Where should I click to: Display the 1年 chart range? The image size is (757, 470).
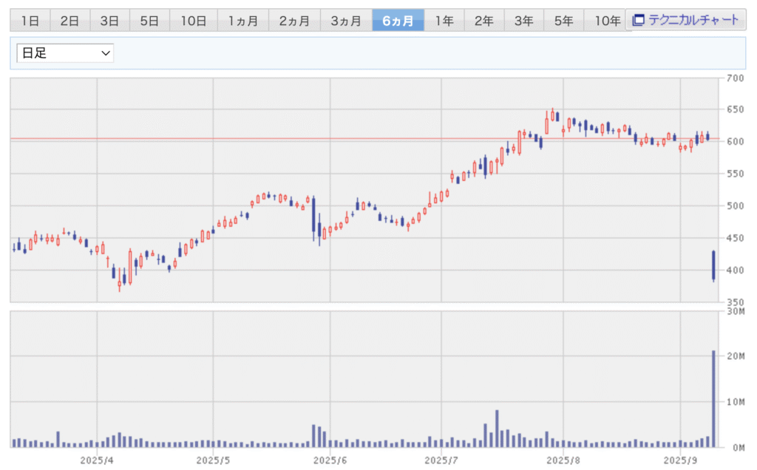pos(444,21)
